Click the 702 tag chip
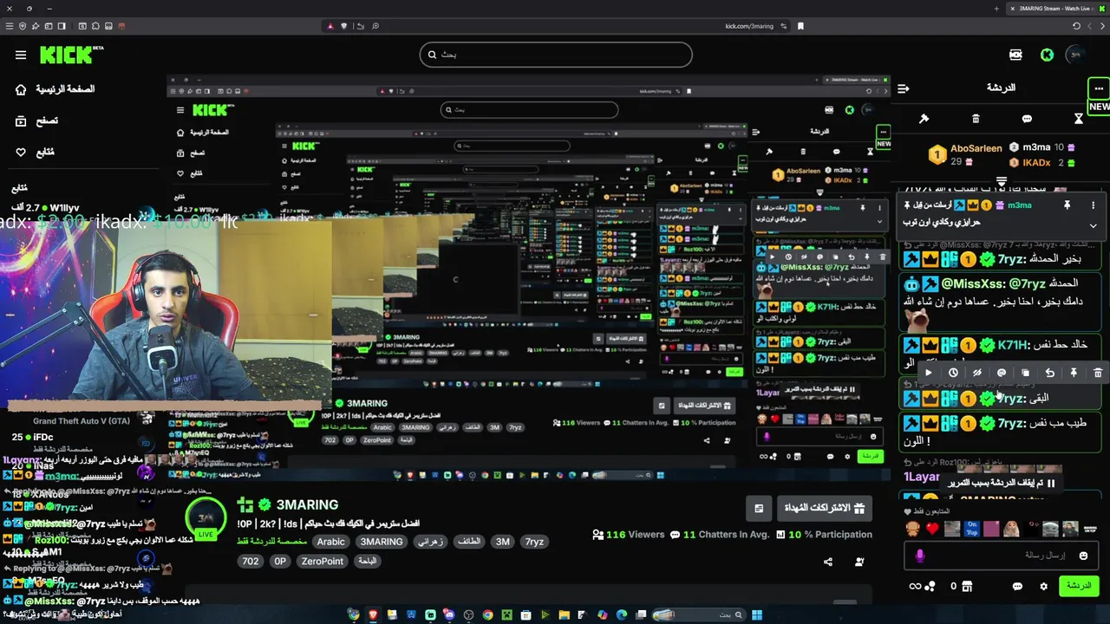The width and height of the screenshot is (1110, 624). click(251, 561)
